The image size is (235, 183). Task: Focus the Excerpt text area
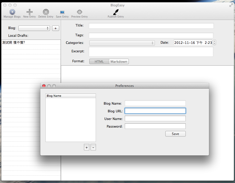click(x=151, y=52)
